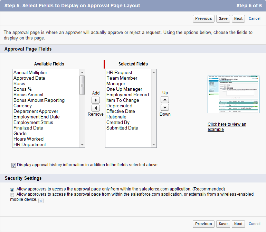
Task: Click the Add arrow button
Action: point(95,100)
